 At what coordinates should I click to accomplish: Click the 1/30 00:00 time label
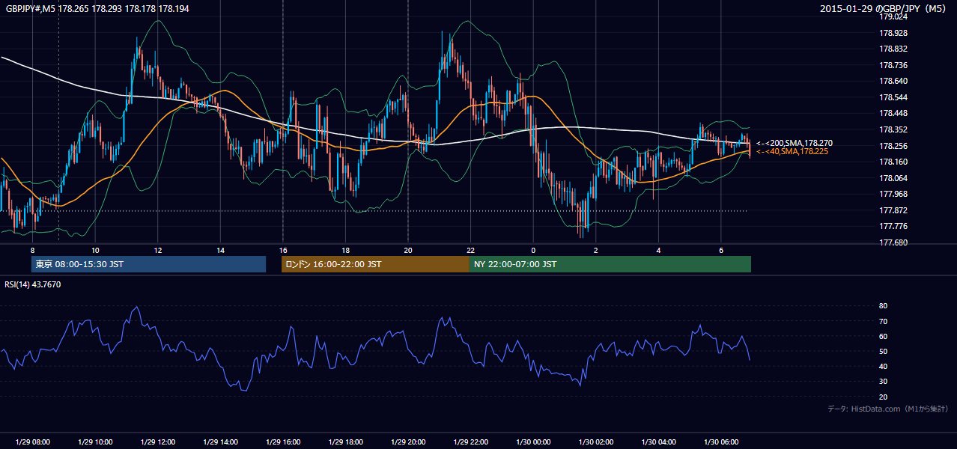click(x=533, y=442)
